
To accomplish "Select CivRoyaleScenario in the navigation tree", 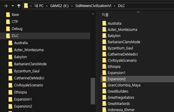I will [x=29, y=85].
